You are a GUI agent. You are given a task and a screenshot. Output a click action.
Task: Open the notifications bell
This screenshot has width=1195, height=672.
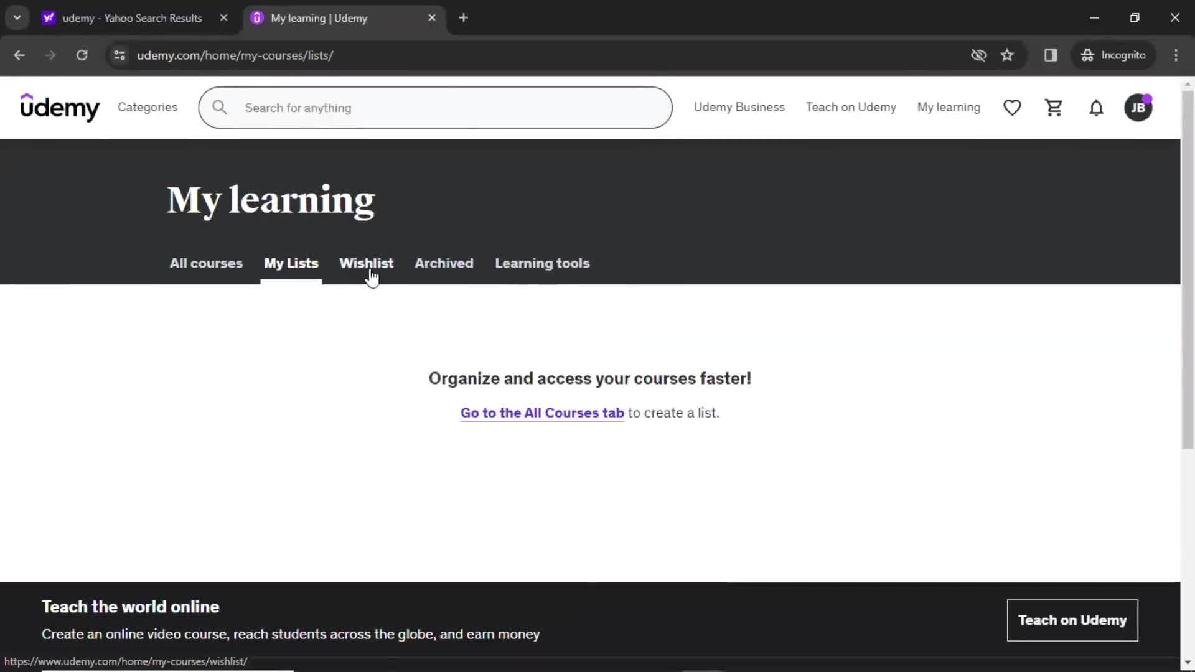(x=1096, y=108)
